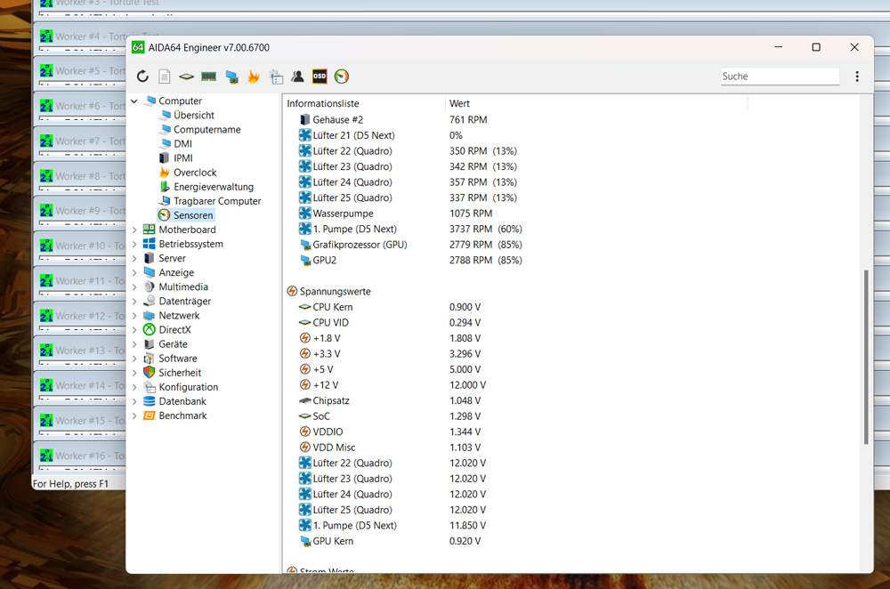Expand the Multimedia tree node
This screenshot has height=589, width=890.
point(134,287)
